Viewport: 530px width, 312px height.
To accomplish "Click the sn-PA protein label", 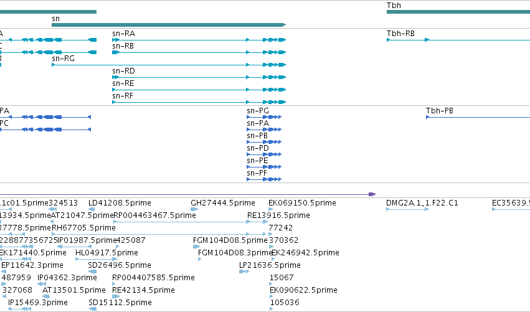I will 258,123.
